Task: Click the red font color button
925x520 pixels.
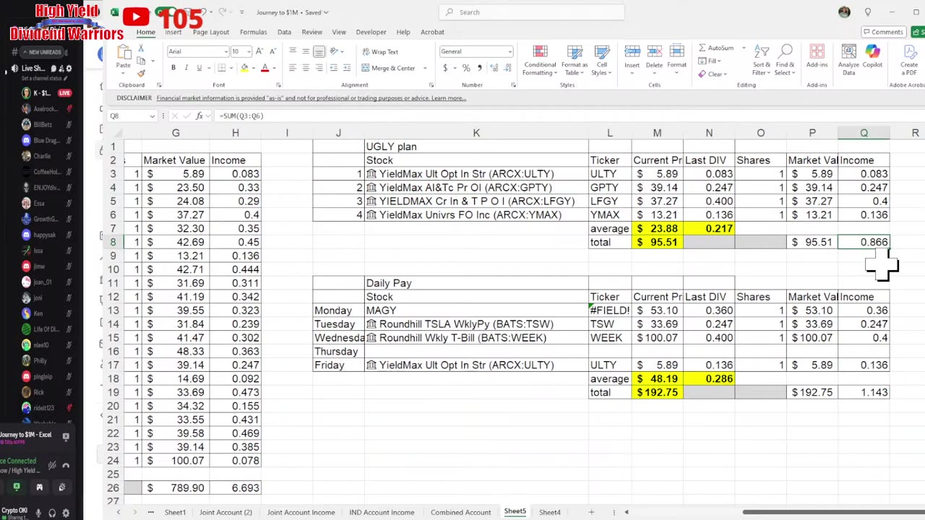Action: pos(265,68)
